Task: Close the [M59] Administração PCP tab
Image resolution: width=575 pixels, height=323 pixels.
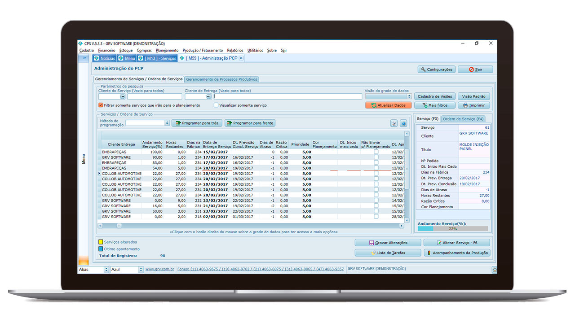Action: 241,58
